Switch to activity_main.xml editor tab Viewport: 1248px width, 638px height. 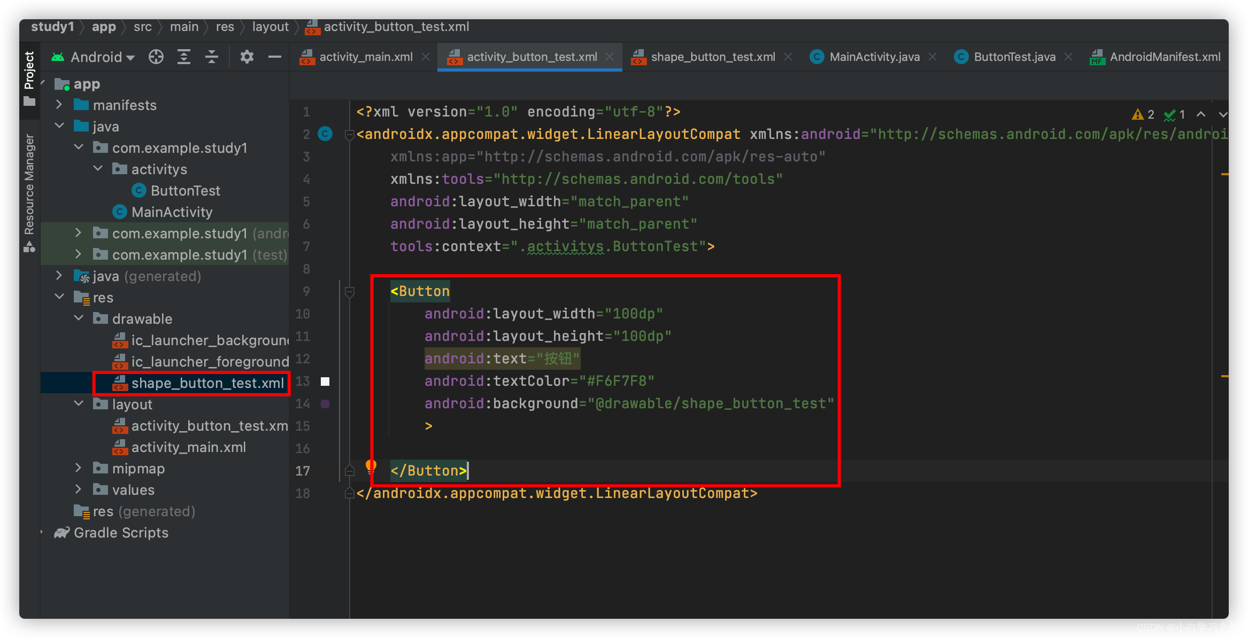(x=366, y=57)
